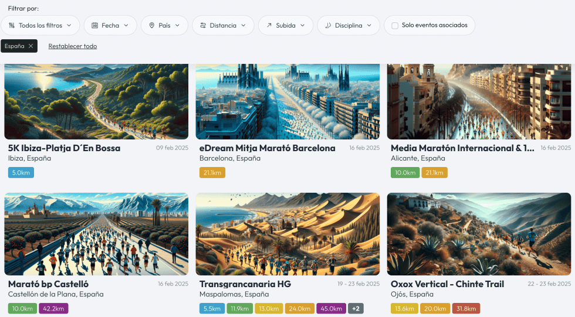Select the purple 45.0km distance tag
This screenshot has width=575, height=317.
tap(331, 308)
